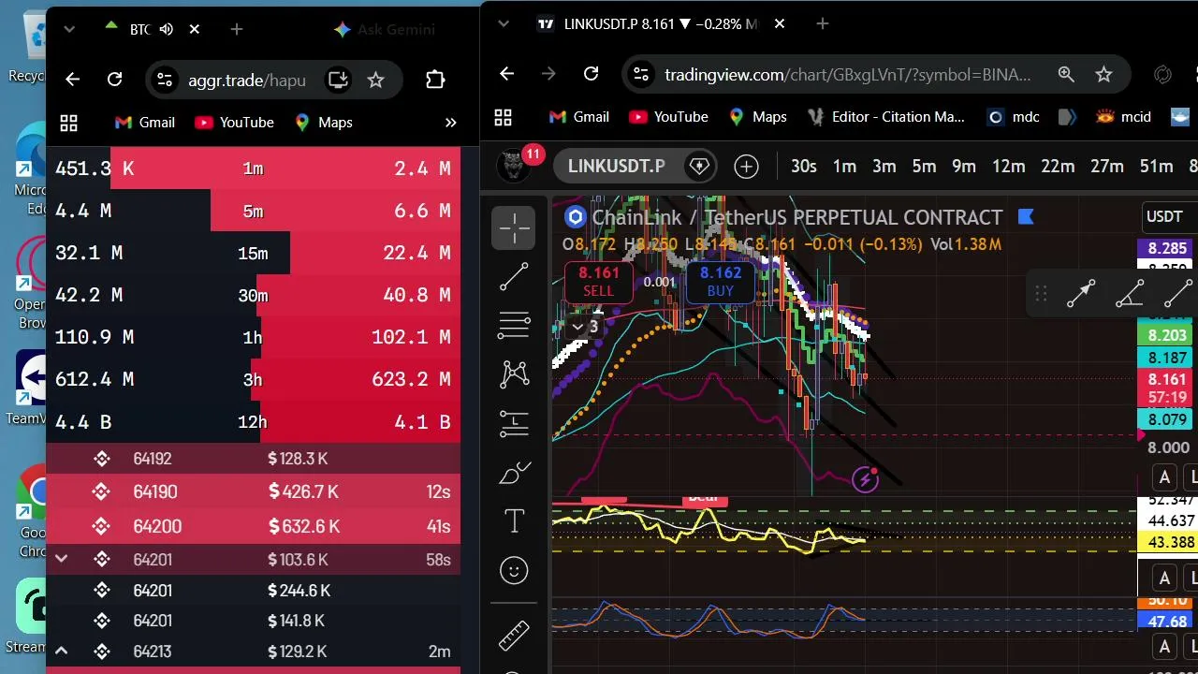The height and width of the screenshot is (674, 1198).
Task: Select the 30s timeframe
Action: [x=803, y=167]
